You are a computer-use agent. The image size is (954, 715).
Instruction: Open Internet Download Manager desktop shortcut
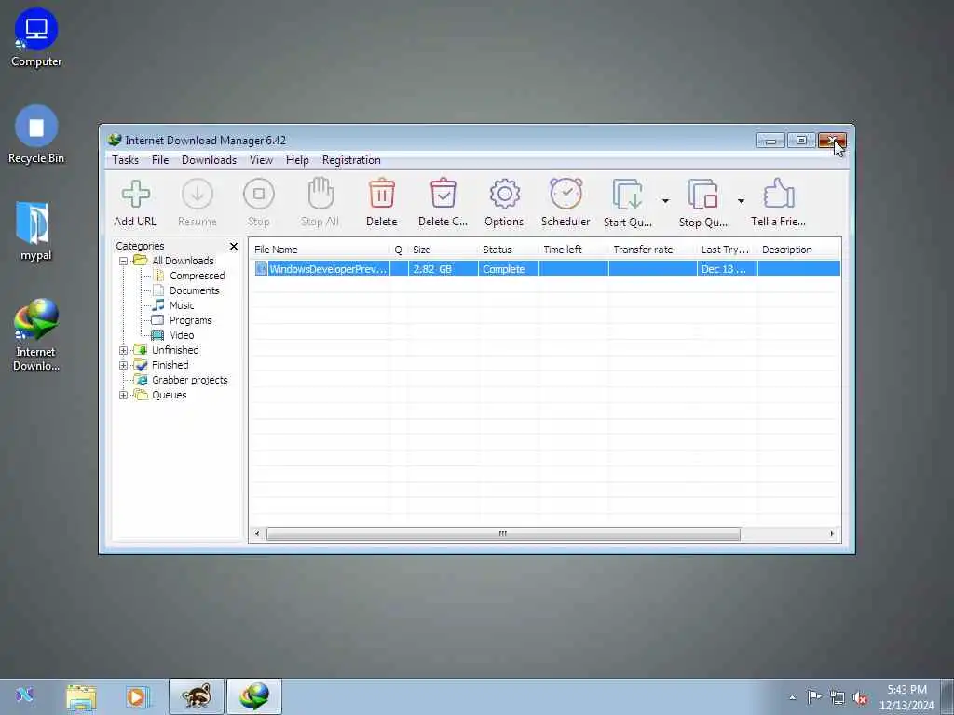tap(36, 334)
